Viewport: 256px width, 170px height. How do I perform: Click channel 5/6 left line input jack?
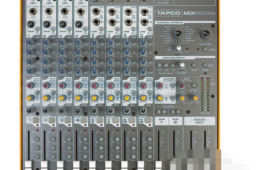tap(96, 11)
